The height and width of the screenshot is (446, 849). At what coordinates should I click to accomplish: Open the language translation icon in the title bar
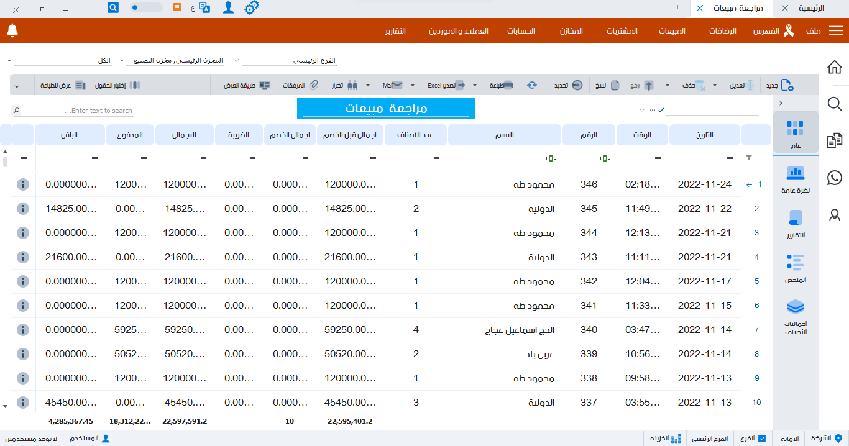point(205,7)
